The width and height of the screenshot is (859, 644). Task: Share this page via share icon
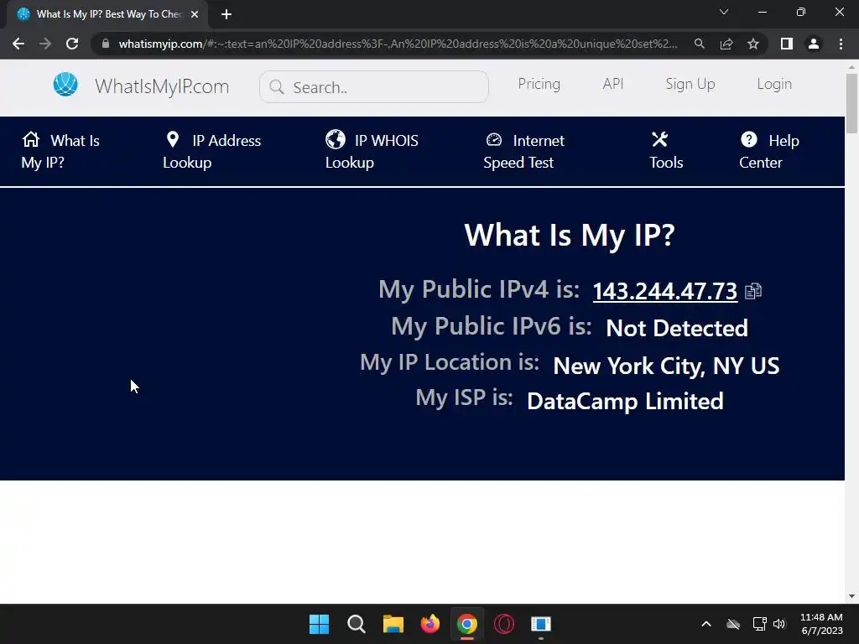point(726,44)
